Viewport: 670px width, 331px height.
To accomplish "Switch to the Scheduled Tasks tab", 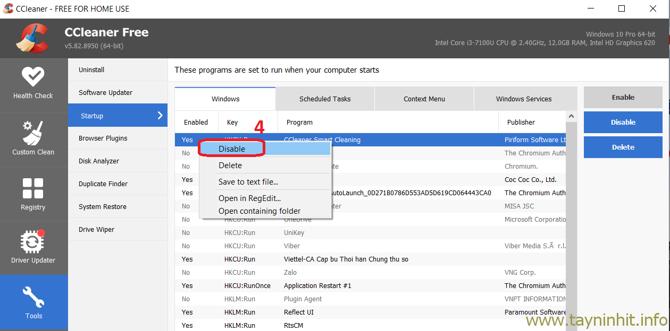I will (x=325, y=99).
